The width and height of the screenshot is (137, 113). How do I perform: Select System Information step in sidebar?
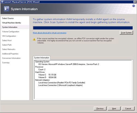point(10,27)
